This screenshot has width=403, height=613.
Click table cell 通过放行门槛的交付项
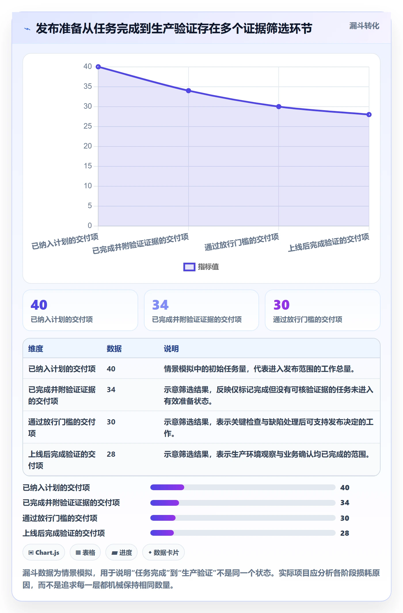tap(62, 428)
